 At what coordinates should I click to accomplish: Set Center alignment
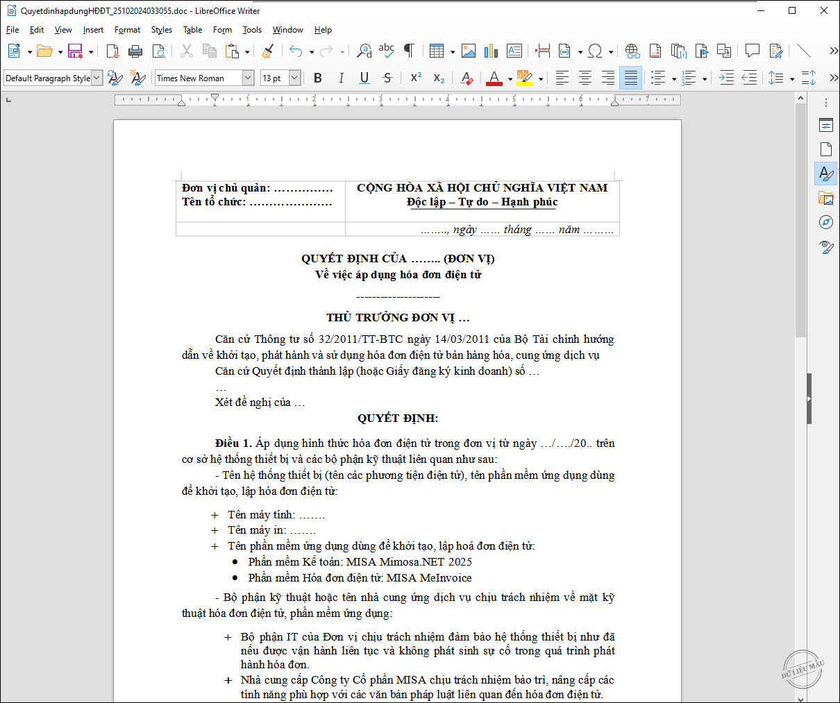tap(585, 78)
